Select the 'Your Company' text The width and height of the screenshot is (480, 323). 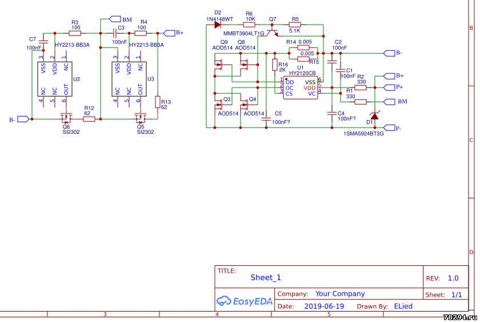pos(340,294)
